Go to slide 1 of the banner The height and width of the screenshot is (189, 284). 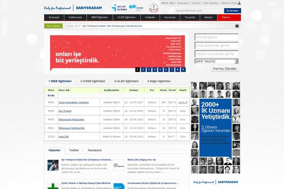pyautogui.click(x=137, y=69)
